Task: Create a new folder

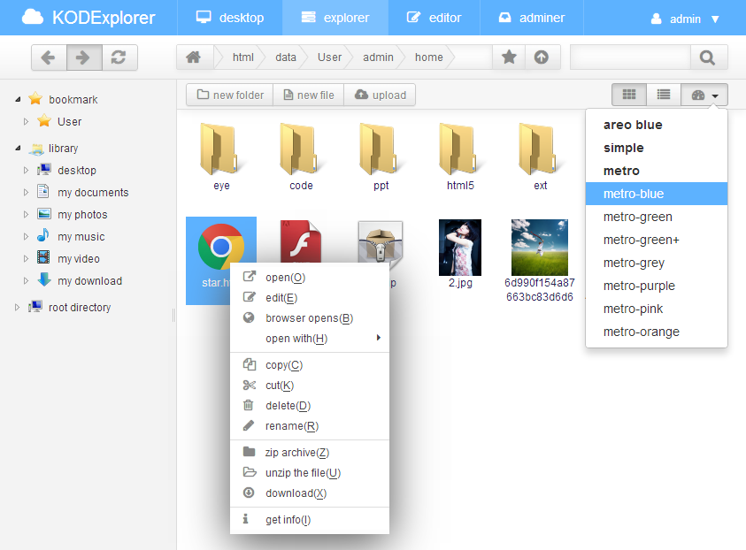Action: 228,95
